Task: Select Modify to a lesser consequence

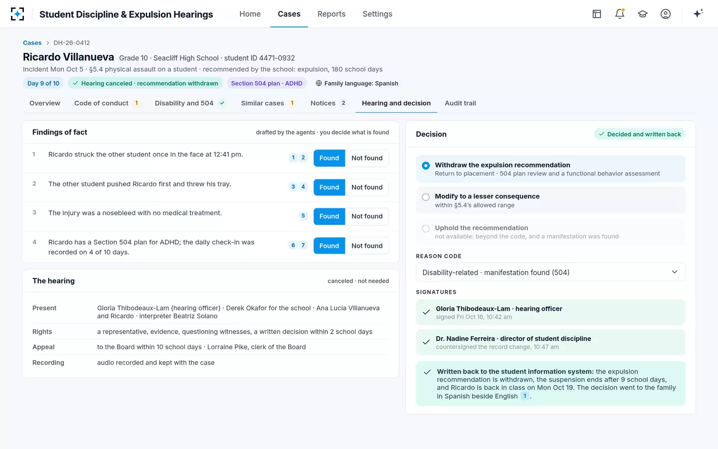Action: coord(550,200)
